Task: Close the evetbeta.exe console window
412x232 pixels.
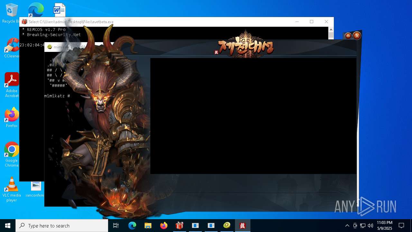Action: (x=326, y=22)
